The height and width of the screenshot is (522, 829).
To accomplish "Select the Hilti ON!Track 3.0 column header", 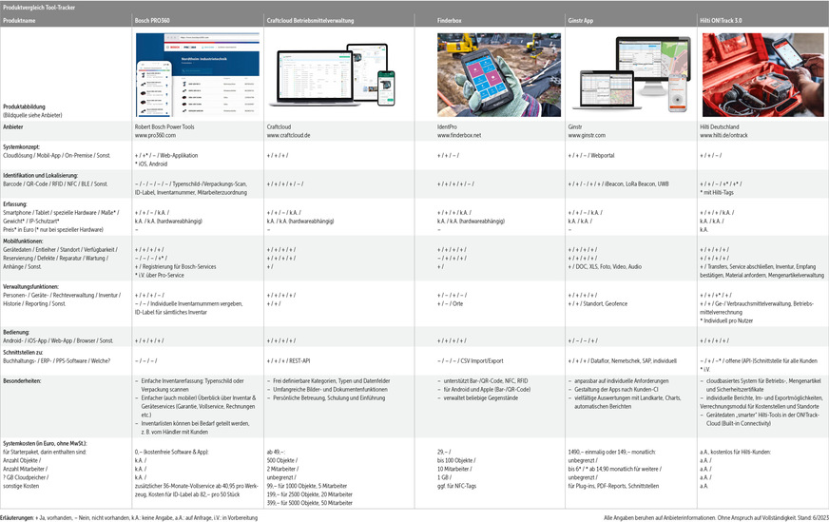I will 728,18.
